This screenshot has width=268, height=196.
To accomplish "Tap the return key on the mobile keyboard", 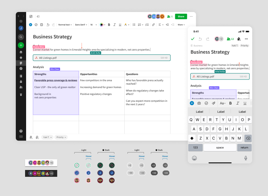I will [244, 148].
